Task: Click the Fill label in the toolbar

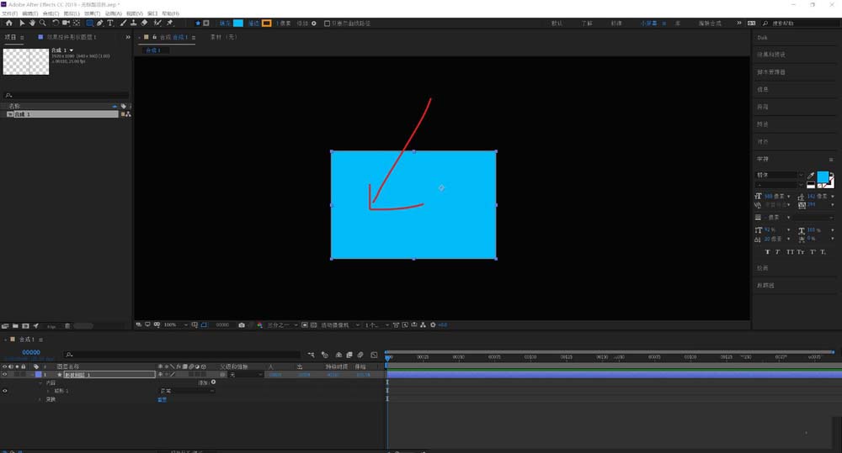Action: click(x=225, y=23)
